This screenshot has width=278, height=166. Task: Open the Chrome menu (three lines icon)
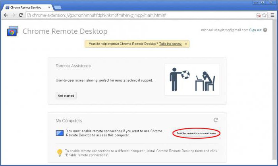coord(272,15)
